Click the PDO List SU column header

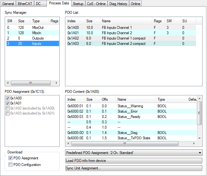point(188,21)
